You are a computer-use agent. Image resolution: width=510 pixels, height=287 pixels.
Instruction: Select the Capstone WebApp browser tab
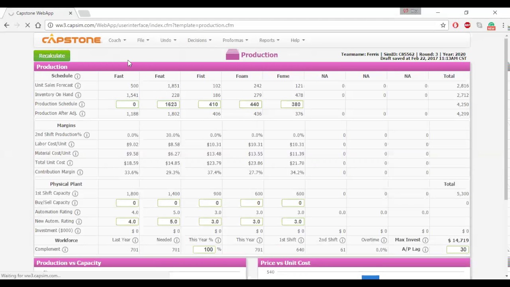(x=40, y=13)
